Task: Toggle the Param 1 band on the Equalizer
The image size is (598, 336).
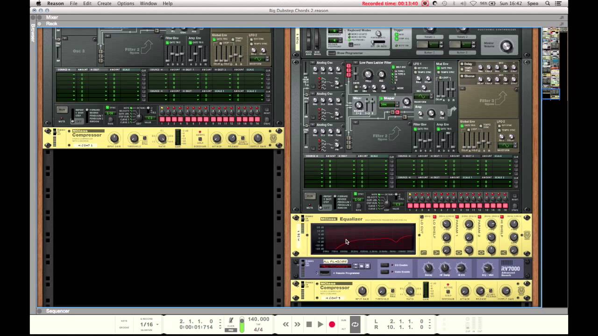Action: (457, 217)
